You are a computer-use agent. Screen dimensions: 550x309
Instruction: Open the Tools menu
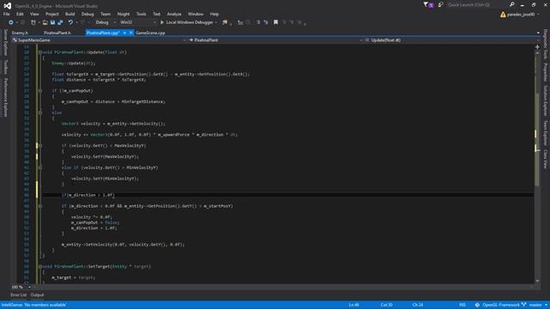[x=141, y=15]
